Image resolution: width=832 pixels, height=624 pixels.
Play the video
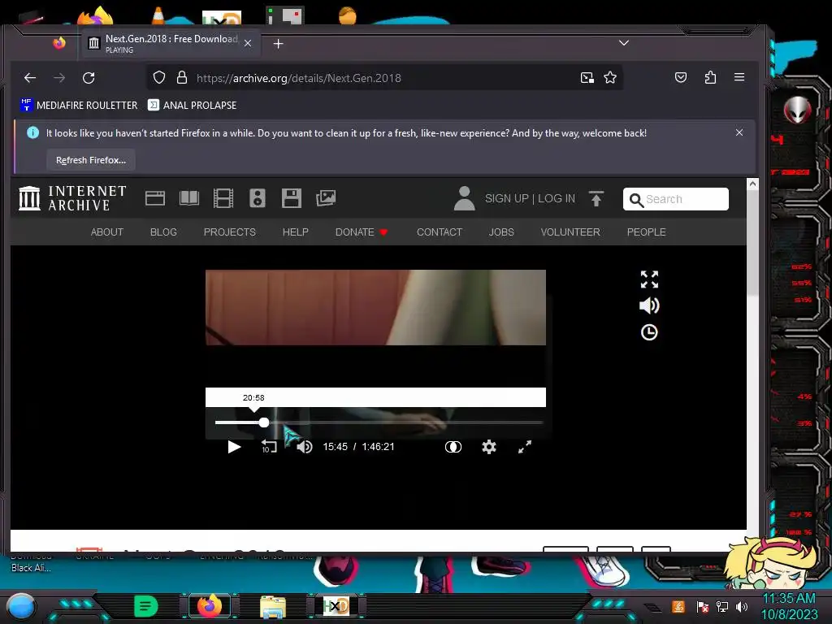[x=234, y=448]
